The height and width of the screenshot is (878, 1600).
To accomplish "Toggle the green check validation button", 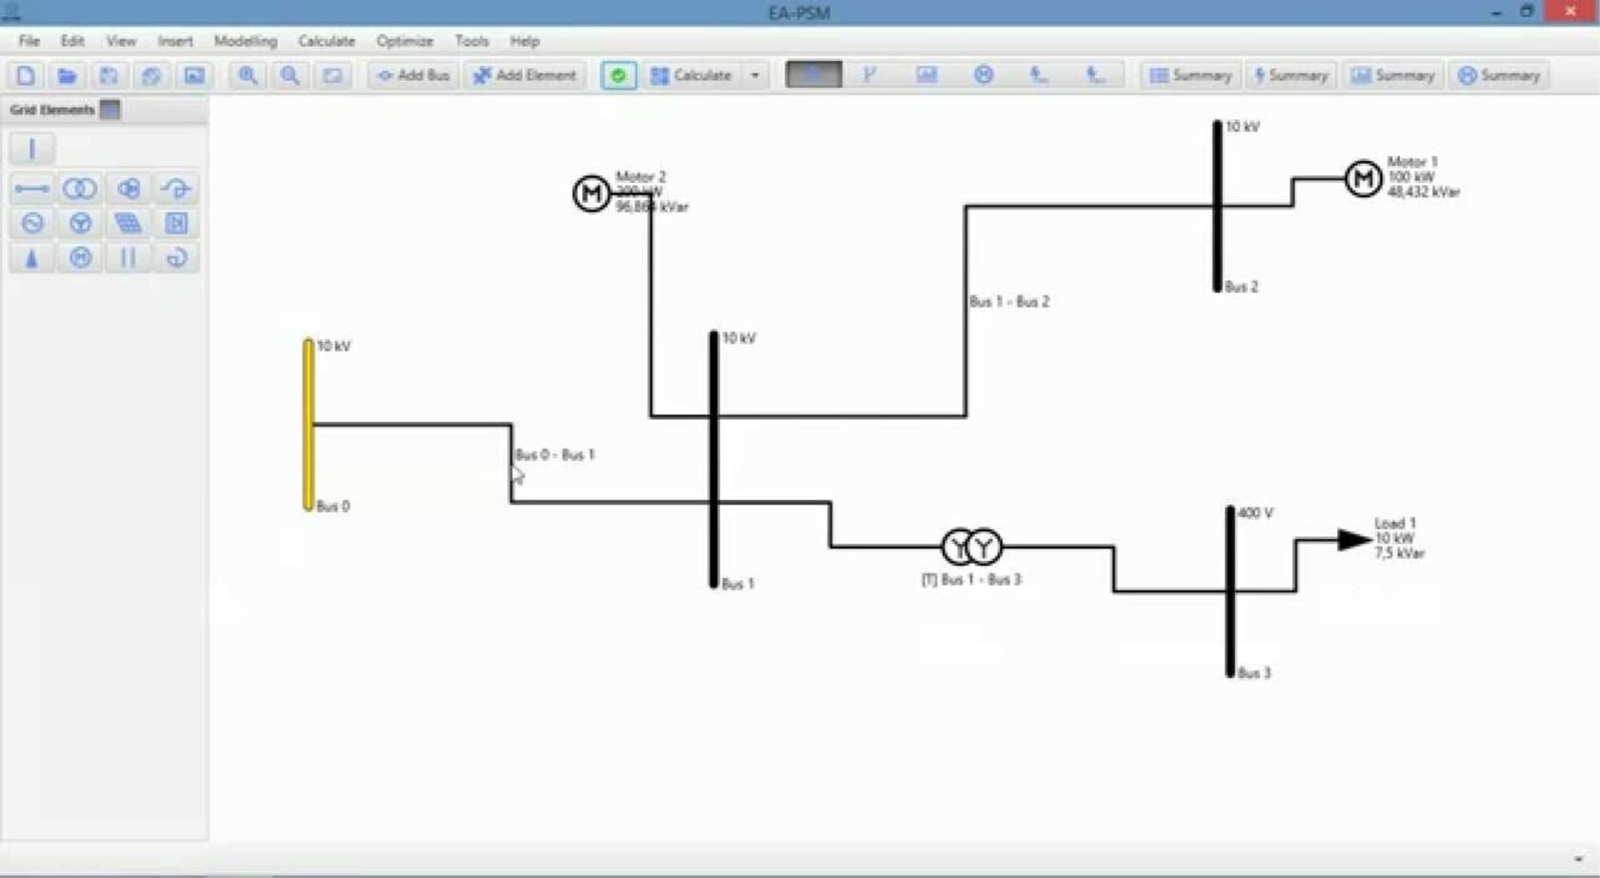I will [x=618, y=75].
